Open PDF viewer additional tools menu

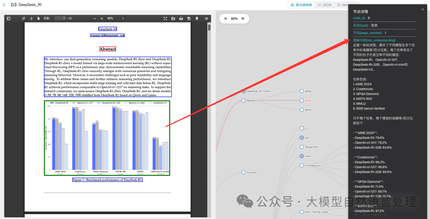coord(207,19)
